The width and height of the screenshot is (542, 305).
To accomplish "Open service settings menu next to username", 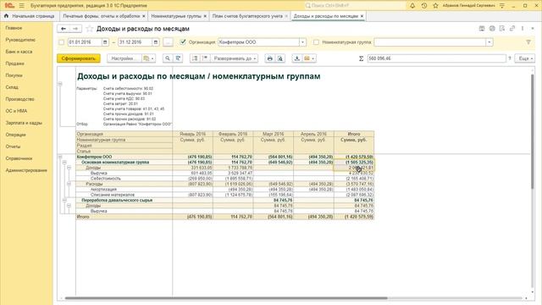I will click(502, 6).
